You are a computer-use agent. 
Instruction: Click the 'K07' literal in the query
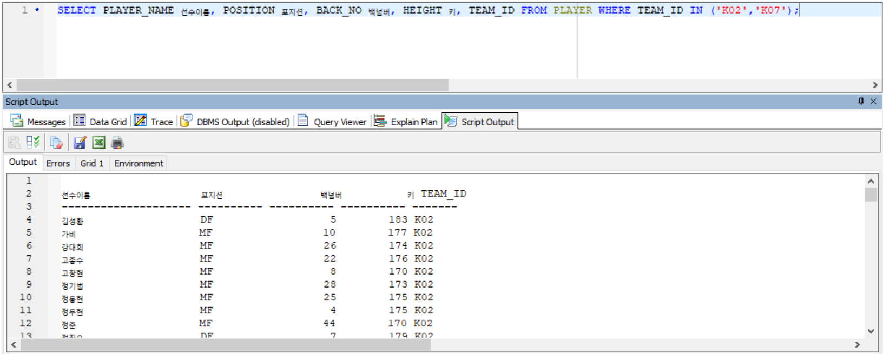pos(770,10)
